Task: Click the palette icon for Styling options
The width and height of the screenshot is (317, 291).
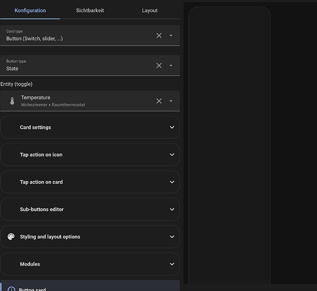Action: 11,236
